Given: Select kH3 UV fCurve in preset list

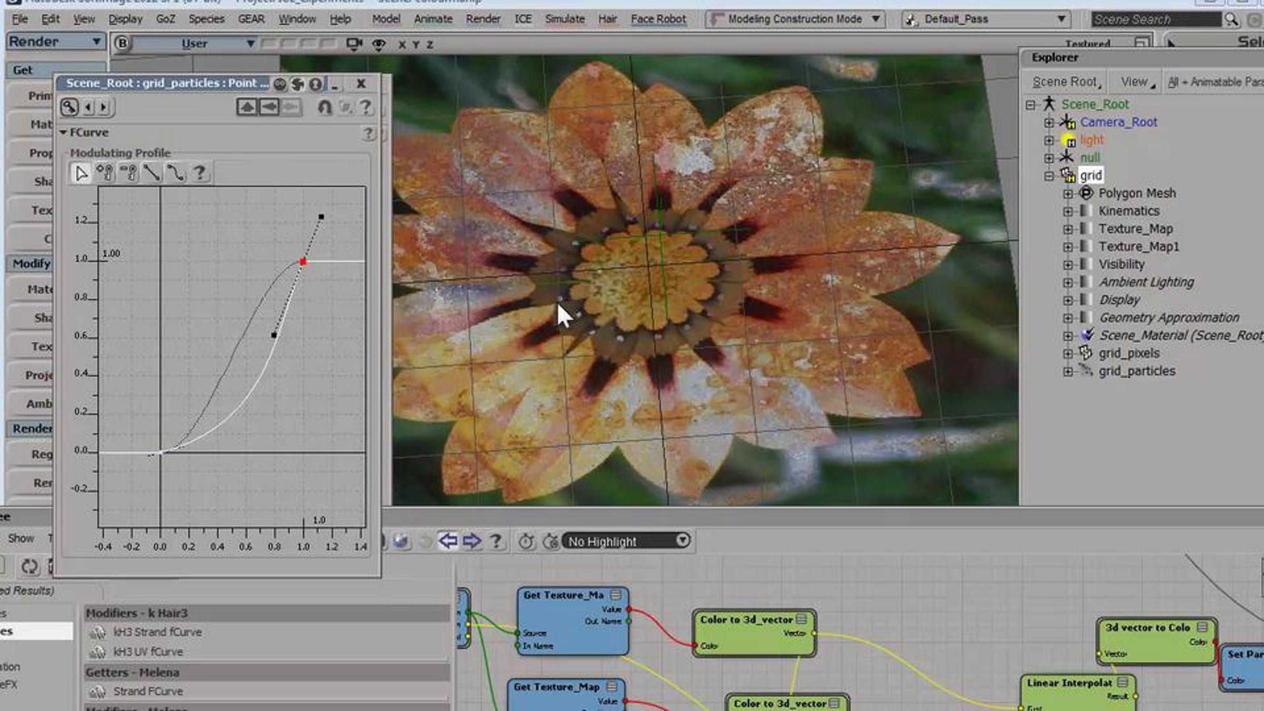Looking at the screenshot, I should tap(148, 652).
